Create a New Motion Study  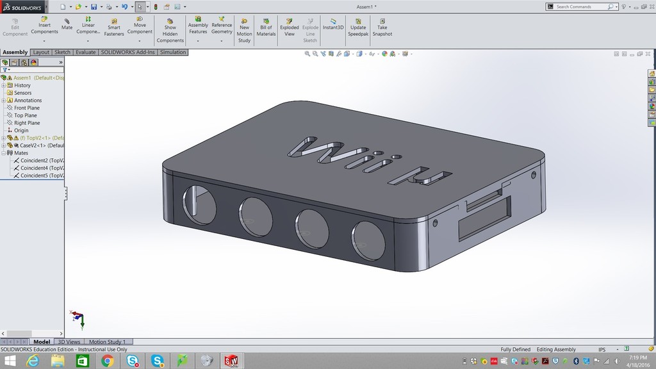[x=244, y=31]
